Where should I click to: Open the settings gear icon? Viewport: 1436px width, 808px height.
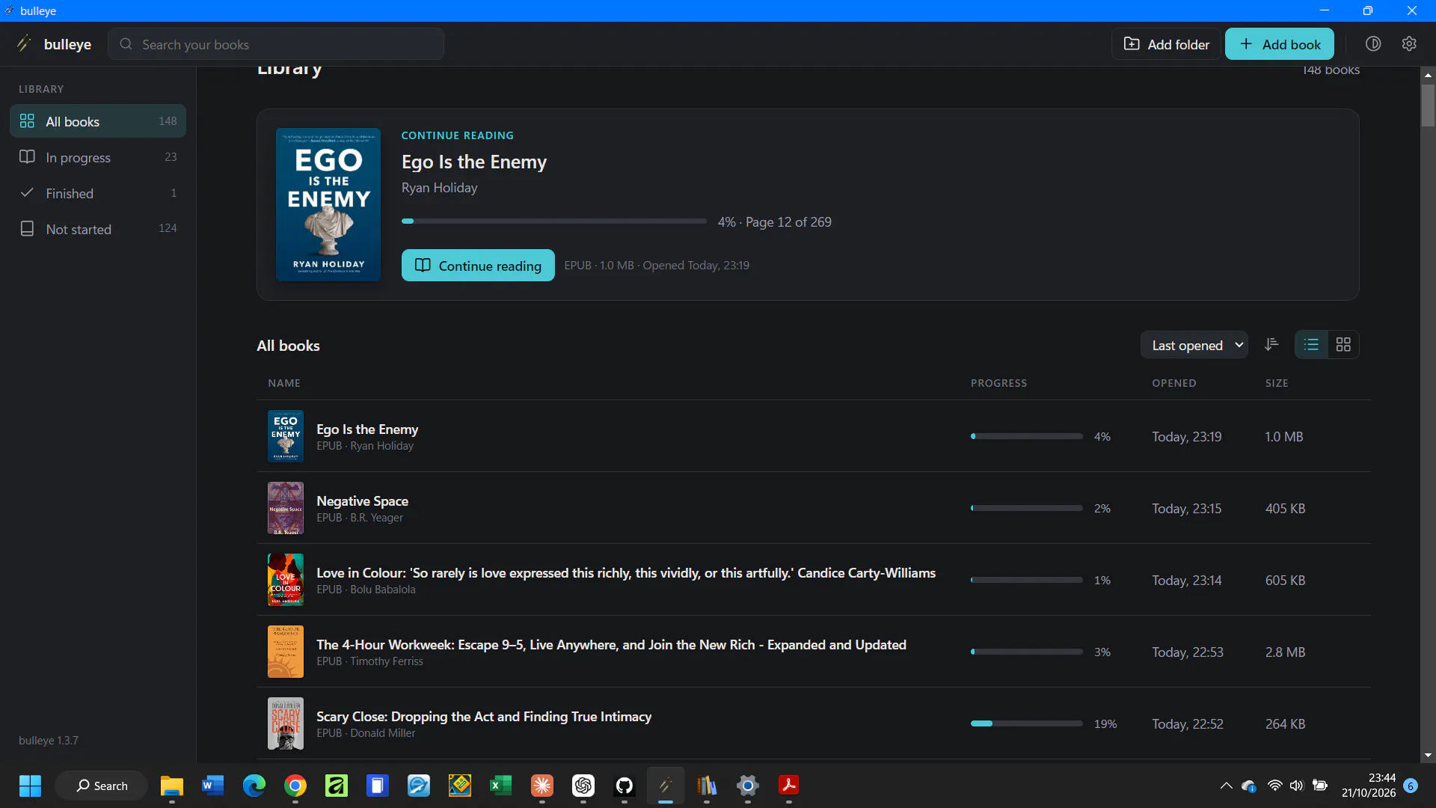point(1409,43)
